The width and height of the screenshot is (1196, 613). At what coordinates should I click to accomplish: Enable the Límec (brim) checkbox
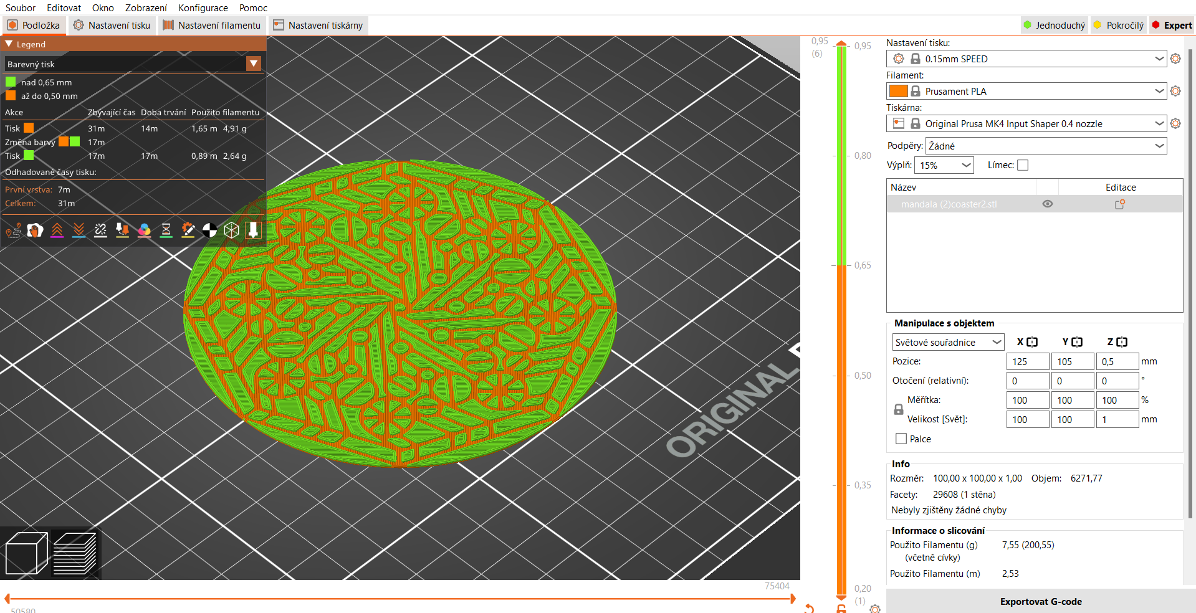pos(1023,165)
